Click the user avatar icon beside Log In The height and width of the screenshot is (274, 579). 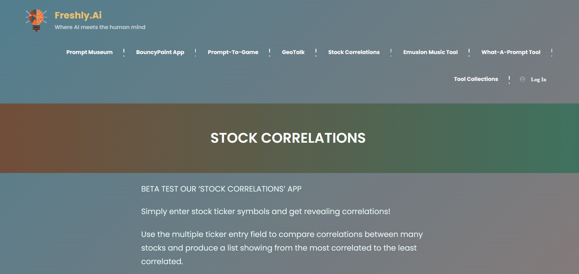tap(522, 79)
